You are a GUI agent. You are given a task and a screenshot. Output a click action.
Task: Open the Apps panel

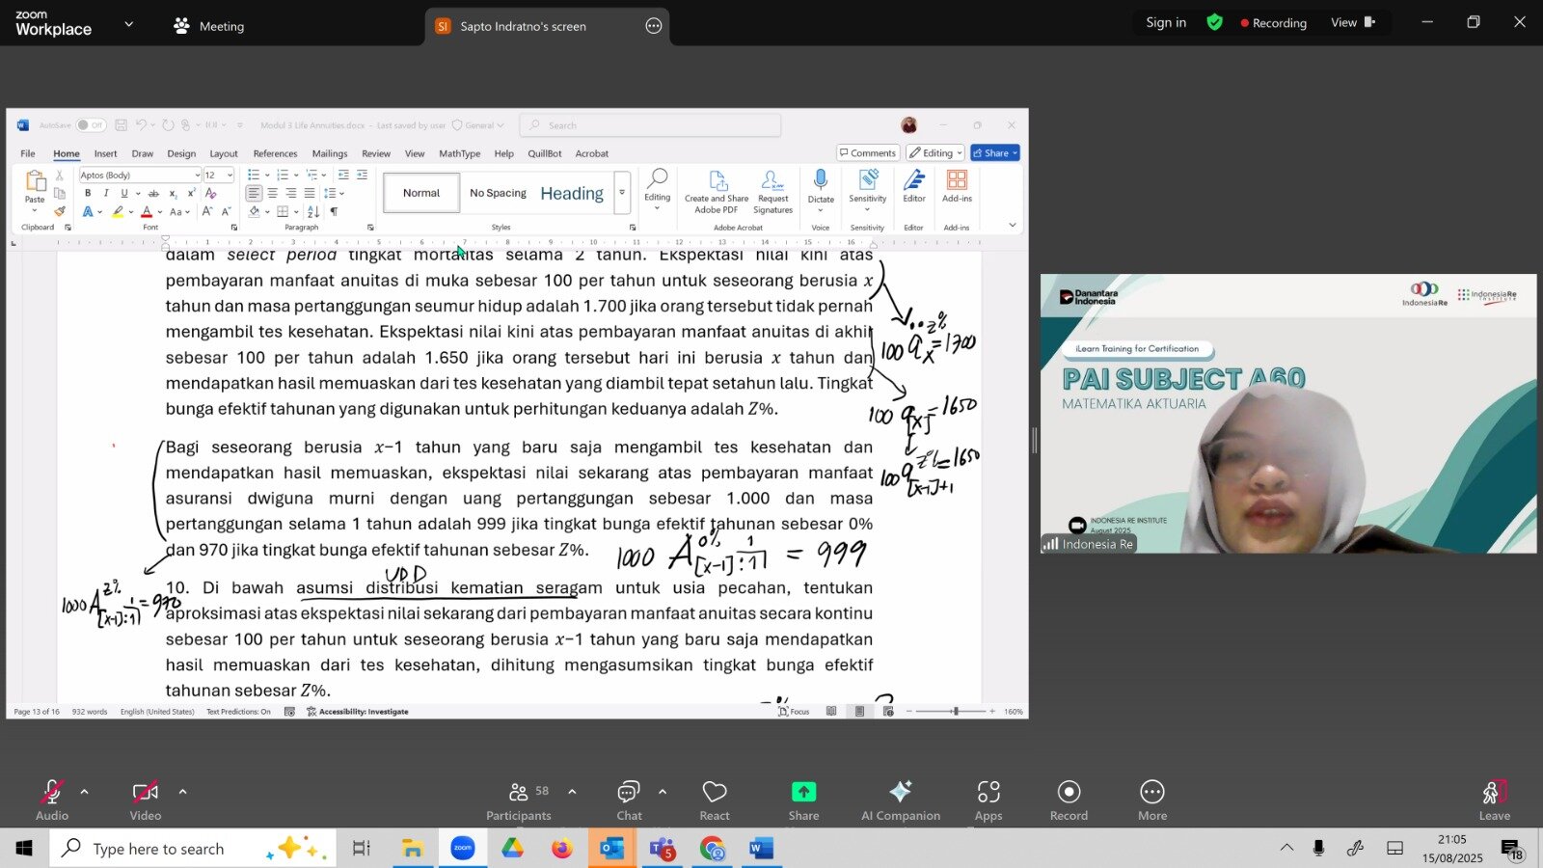click(988, 793)
